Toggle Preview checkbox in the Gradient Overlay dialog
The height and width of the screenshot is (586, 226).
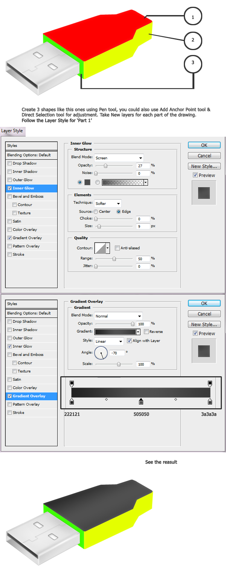[x=195, y=333]
